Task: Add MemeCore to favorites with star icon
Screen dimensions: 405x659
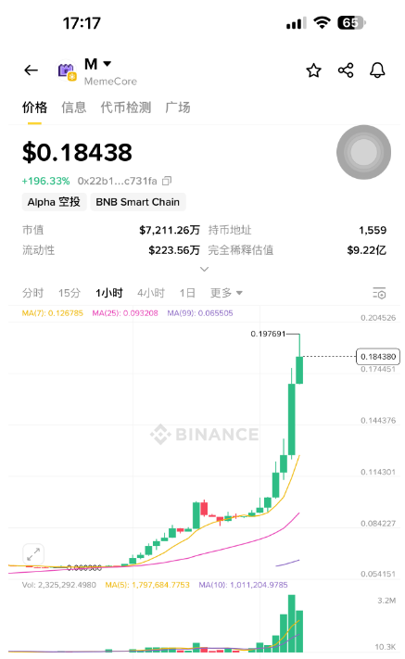Action: (x=313, y=70)
